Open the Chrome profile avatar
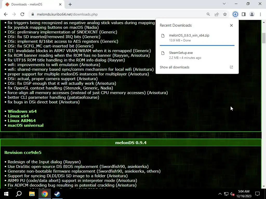This screenshot has width=266, height=199. [x=252, y=15]
